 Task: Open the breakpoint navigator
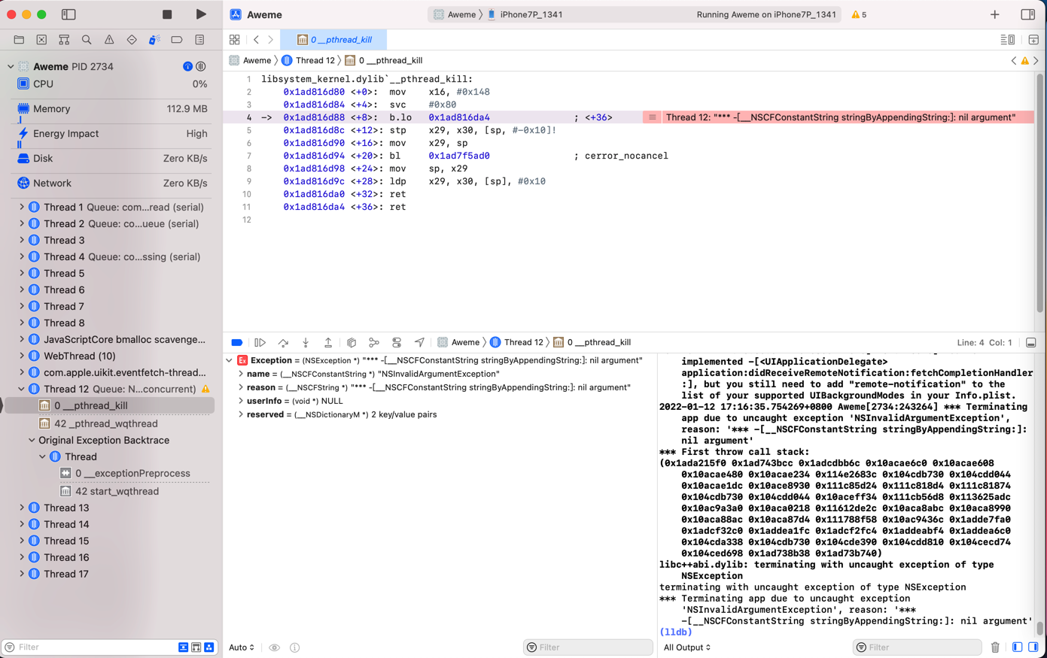(177, 40)
